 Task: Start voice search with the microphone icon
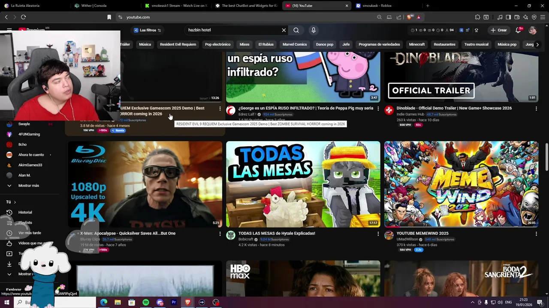tap(314, 30)
